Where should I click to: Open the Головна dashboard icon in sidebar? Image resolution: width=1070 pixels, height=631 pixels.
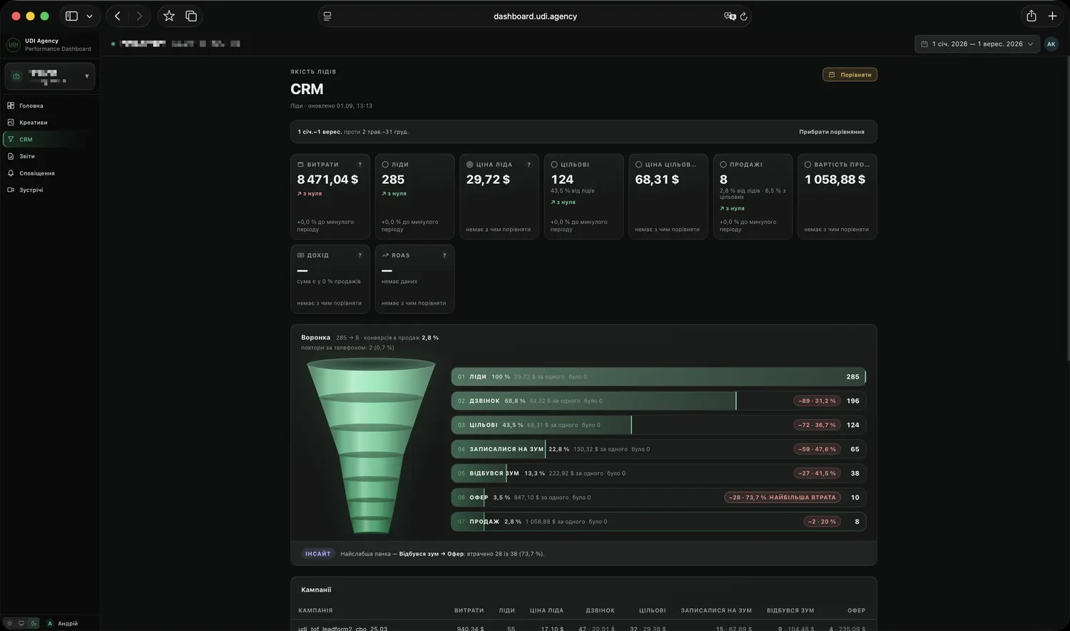(x=11, y=106)
